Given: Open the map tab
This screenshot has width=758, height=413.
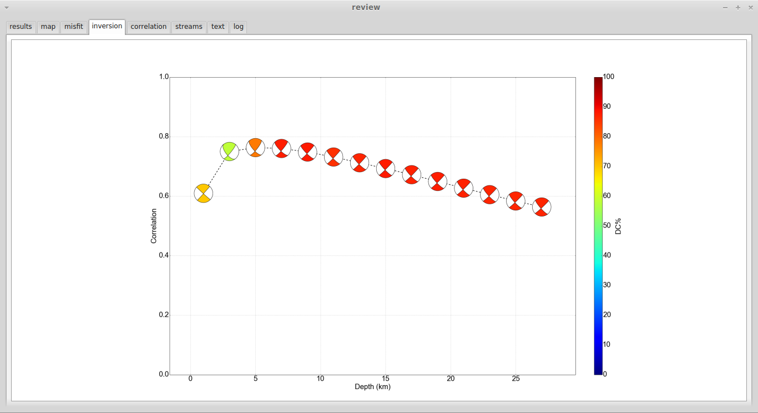Looking at the screenshot, I should [x=48, y=27].
